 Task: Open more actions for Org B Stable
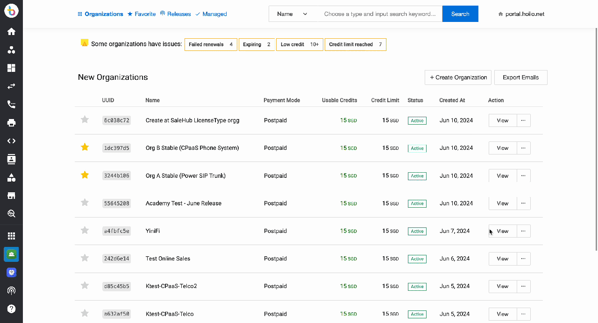(523, 148)
